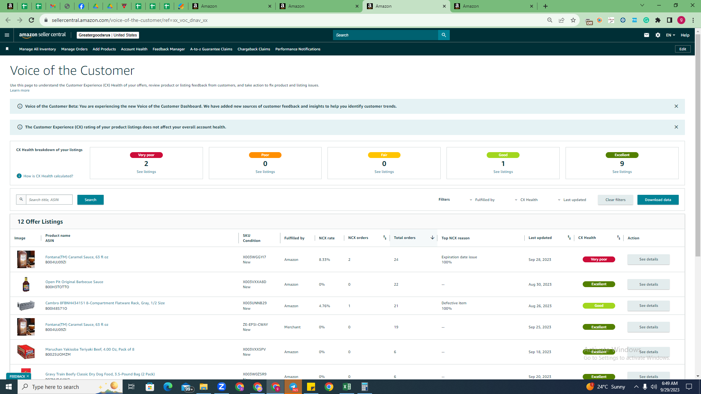
Task: Click See listings under Excellent
Action: tap(622, 171)
